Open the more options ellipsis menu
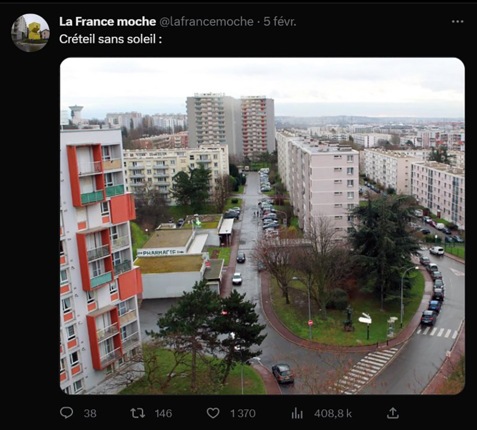 (x=457, y=22)
